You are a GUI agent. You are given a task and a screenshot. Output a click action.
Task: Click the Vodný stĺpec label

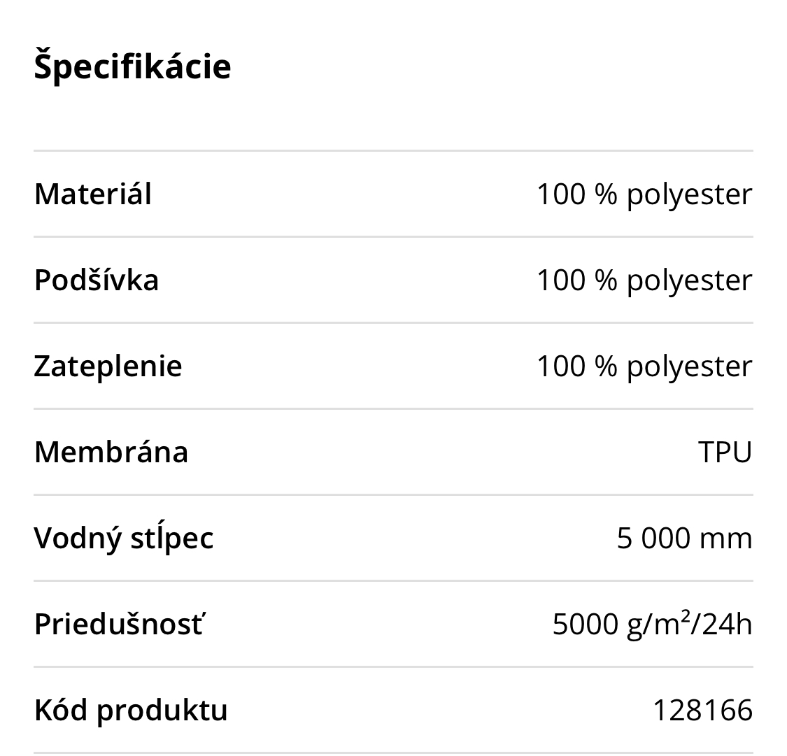point(124,538)
